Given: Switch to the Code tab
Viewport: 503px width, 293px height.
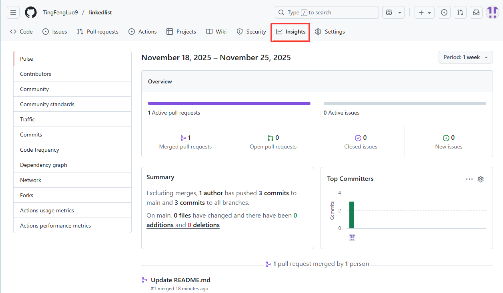Looking at the screenshot, I should [x=22, y=32].
